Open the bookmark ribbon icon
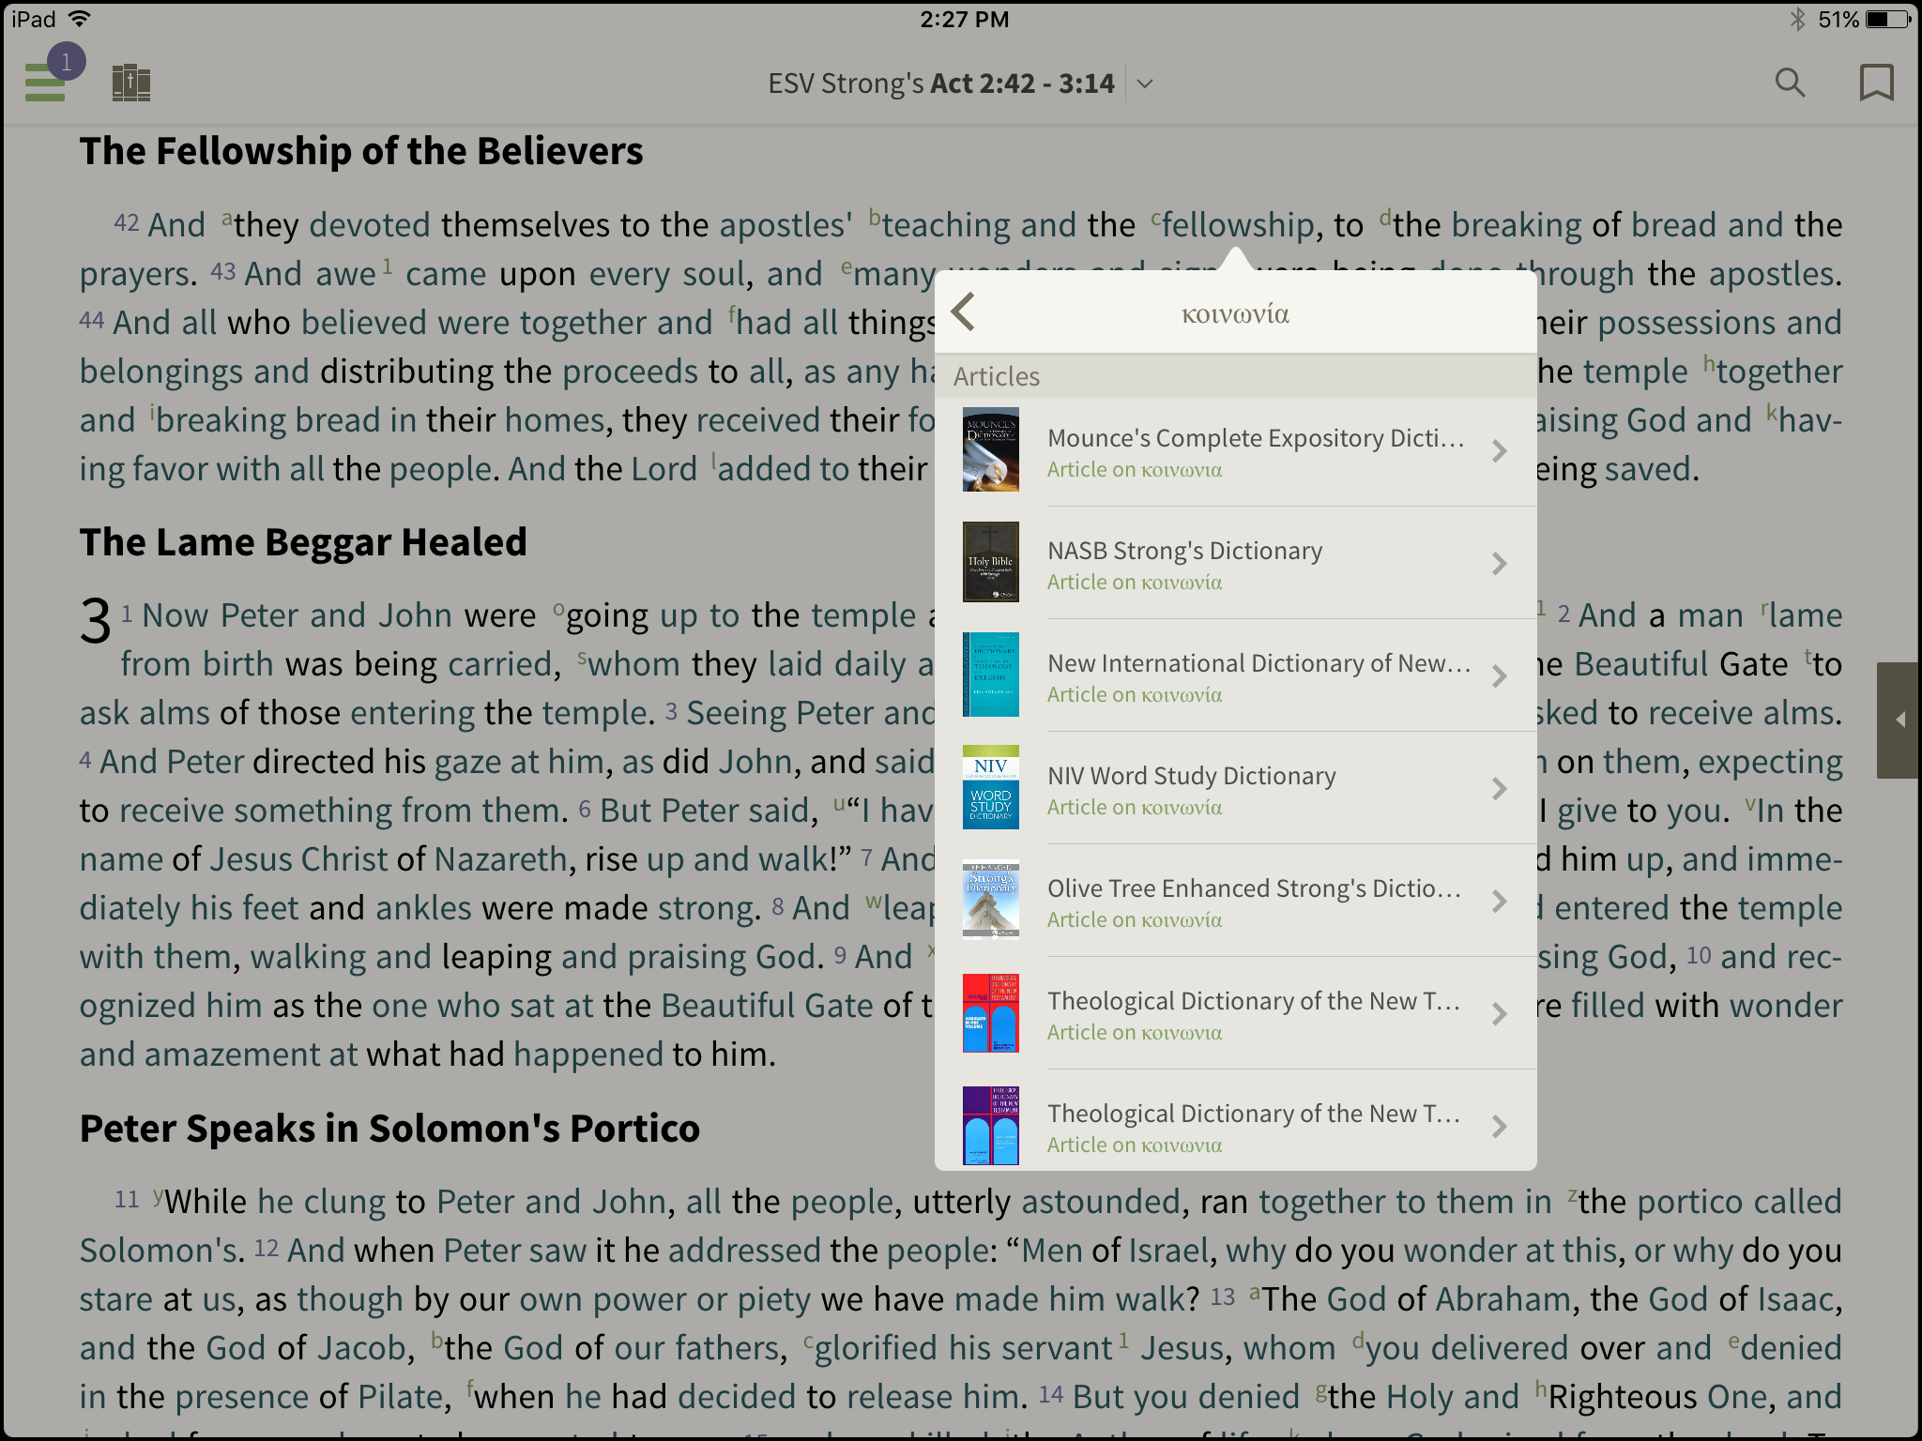This screenshot has height=1441, width=1922. pos(1876,83)
